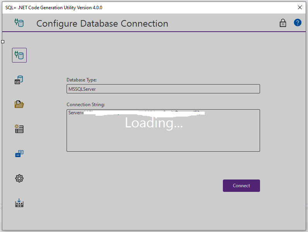Click the window title bar text
This screenshot has width=308, height=232.
click(54, 8)
